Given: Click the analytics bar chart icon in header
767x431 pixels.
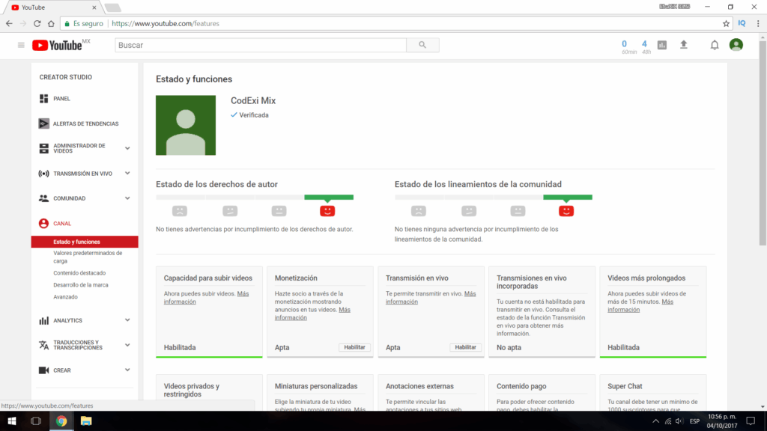Looking at the screenshot, I should point(661,45).
